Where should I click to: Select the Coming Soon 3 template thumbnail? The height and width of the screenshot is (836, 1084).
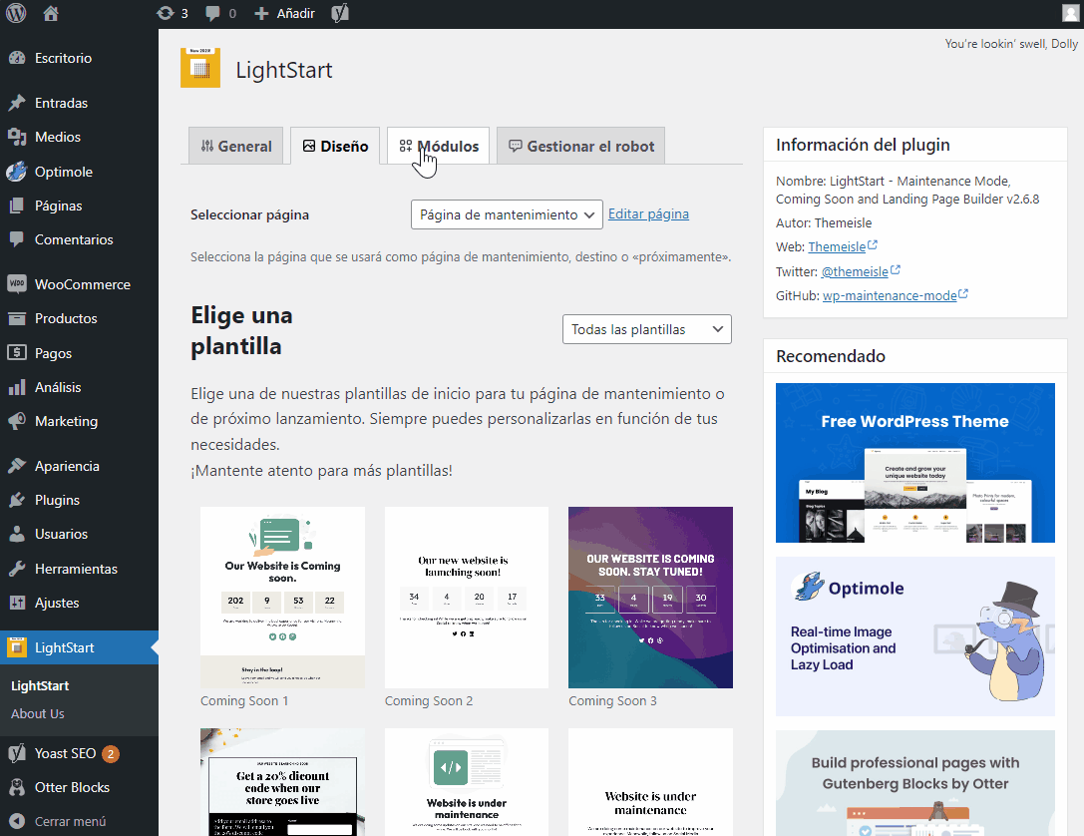[650, 598]
